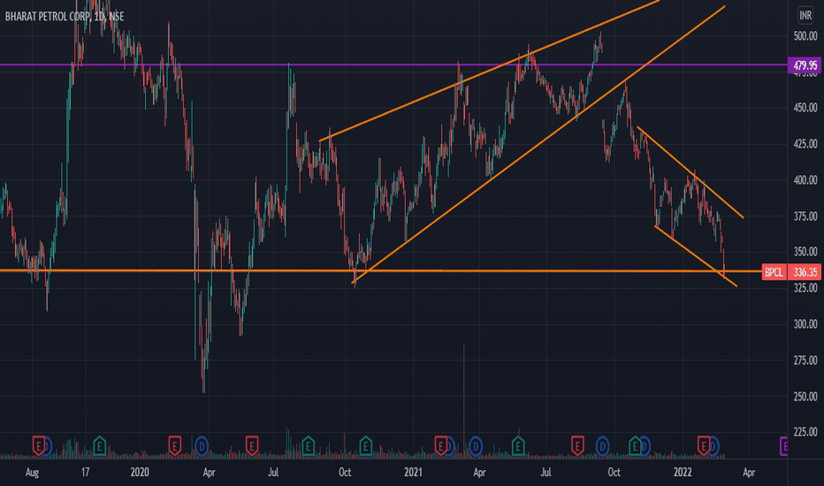Screen dimensions: 824x486
Task: Click the 275.00 price axis label
Action: point(805,361)
